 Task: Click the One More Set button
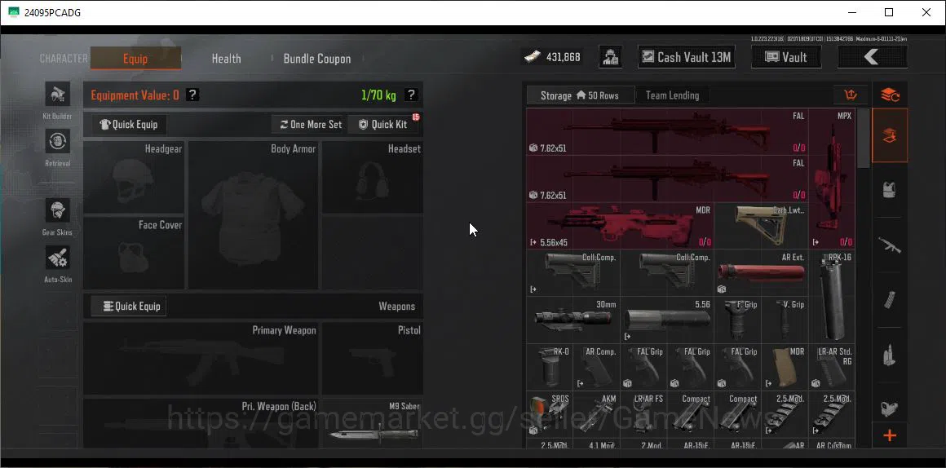(x=310, y=124)
